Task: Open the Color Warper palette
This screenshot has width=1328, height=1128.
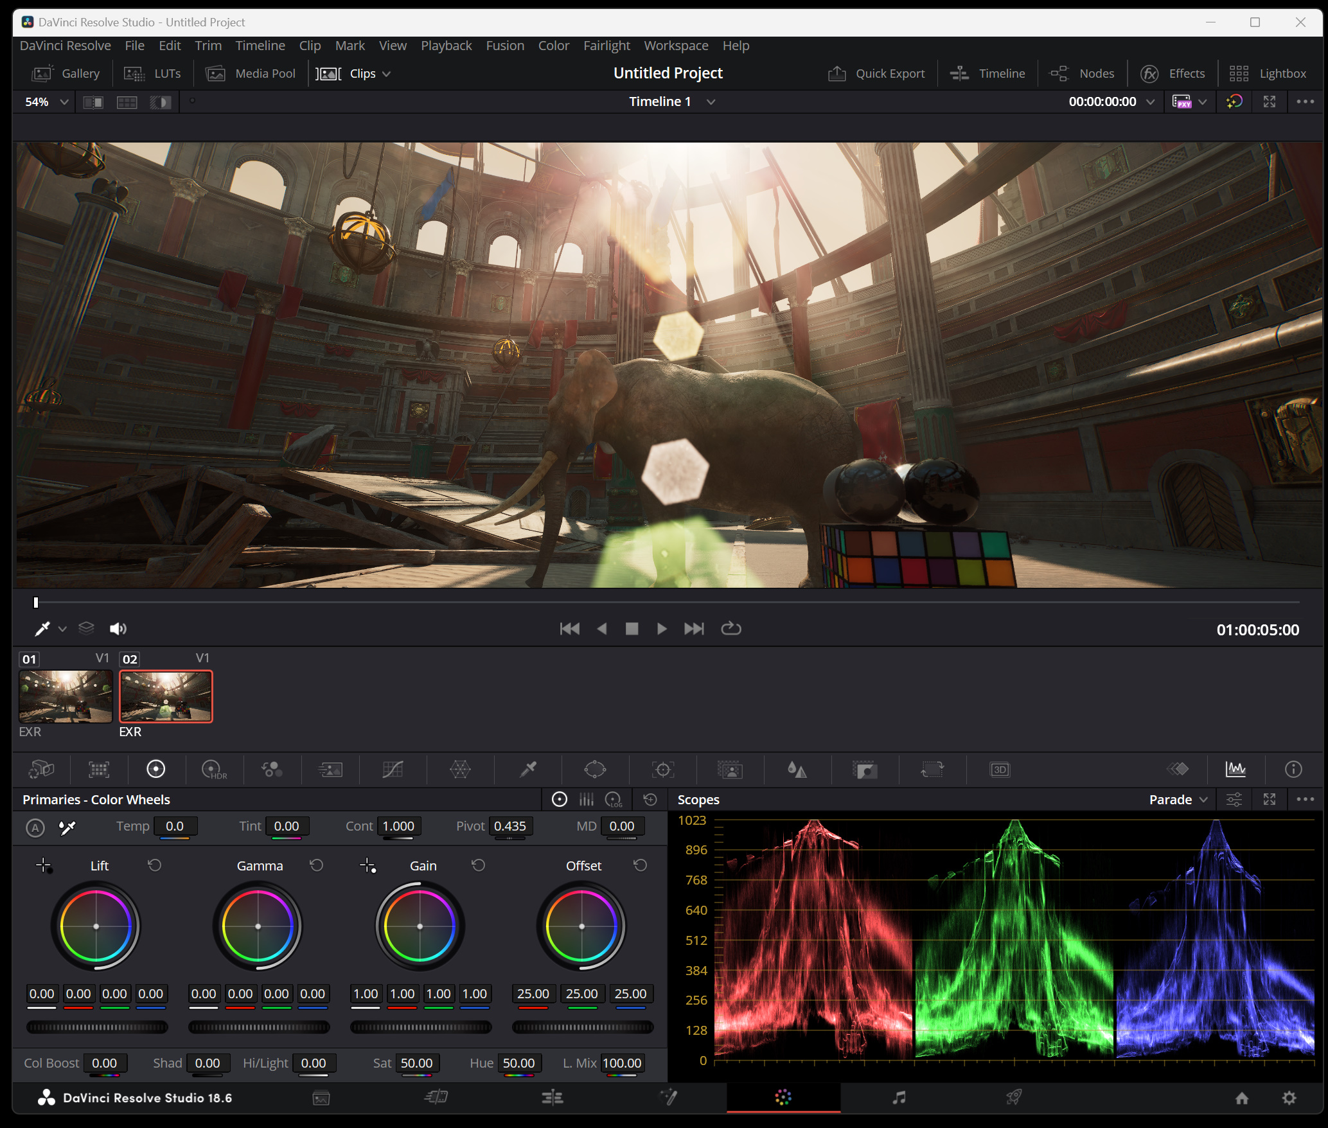Action: coord(460,769)
